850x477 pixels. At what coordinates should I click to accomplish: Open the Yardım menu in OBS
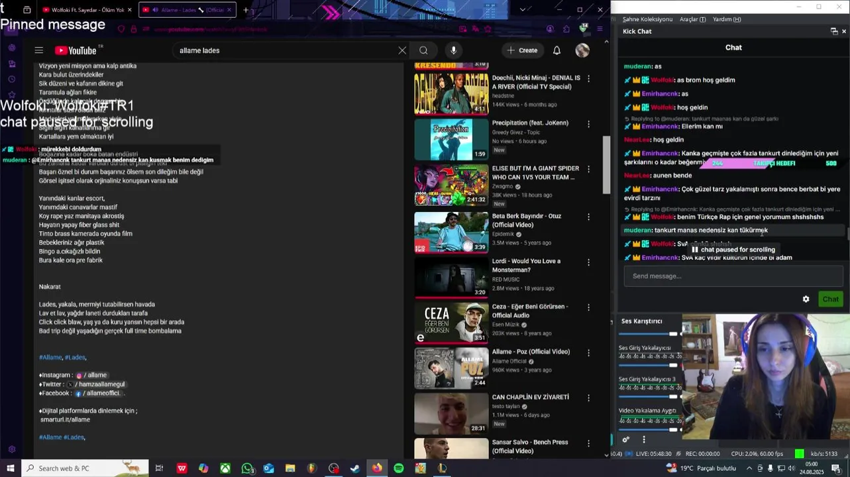[x=726, y=19]
